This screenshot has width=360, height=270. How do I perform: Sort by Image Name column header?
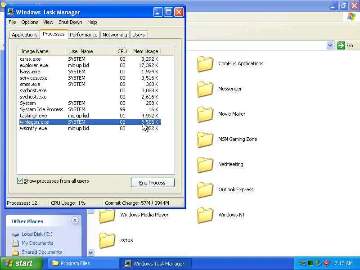pyautogui.click(x=41, y=51)
